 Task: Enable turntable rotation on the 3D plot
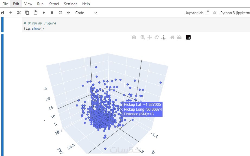pyautogui.click(x=163, y=37)
